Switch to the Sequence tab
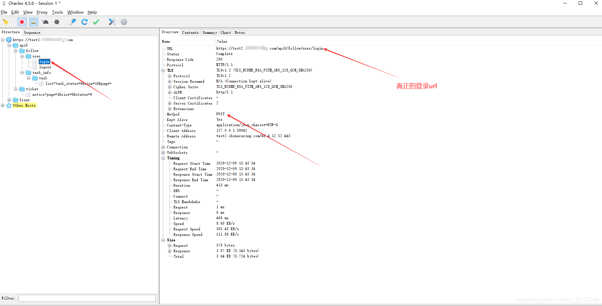This screenshot has width=602, height=306. 32,32
